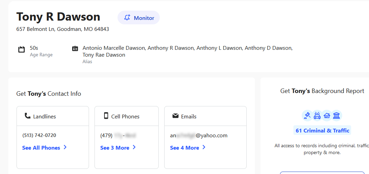Click the ID card icon beside the aliases

tap(75, 49)
